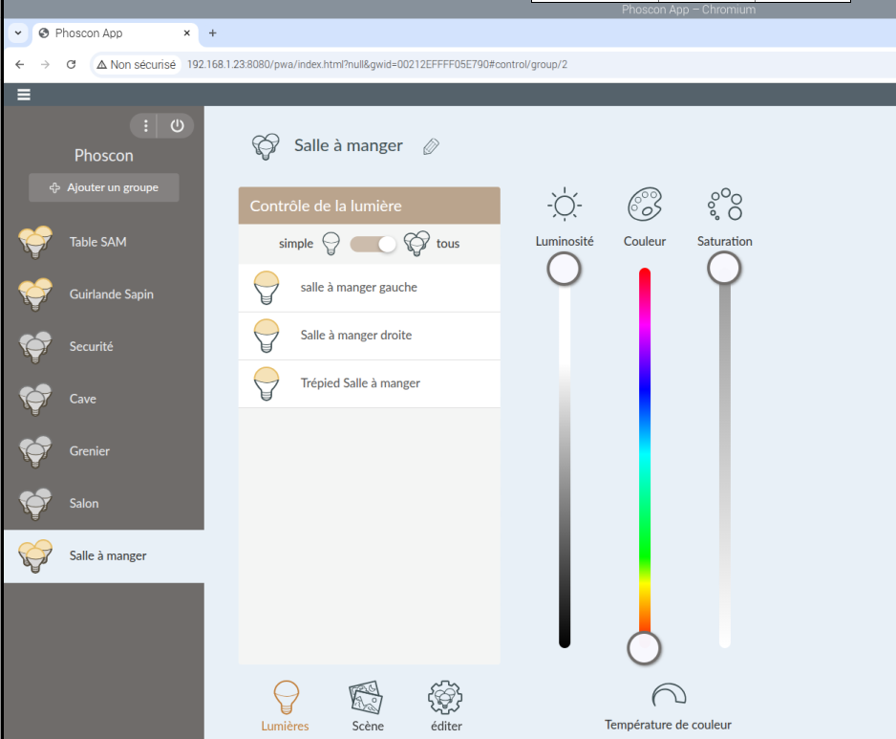This screenshot has height=739, width=896.
Task: Select salle à manger gauche light row
Action: 369,288
